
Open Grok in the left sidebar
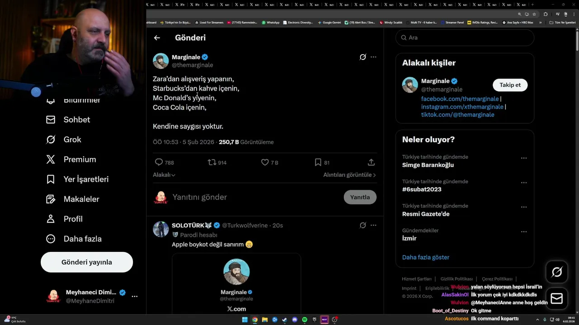click(64, 139)
